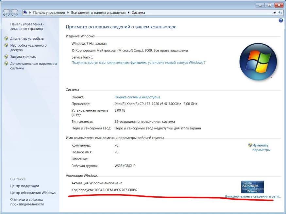Open Центр обновления Windows link
Viewport: 286px width, 214px height.
click(x=33, y=193)
